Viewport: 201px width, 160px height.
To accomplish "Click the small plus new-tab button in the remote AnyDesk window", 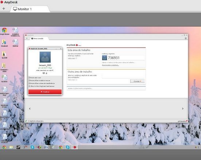I will (x=27, y=38).
